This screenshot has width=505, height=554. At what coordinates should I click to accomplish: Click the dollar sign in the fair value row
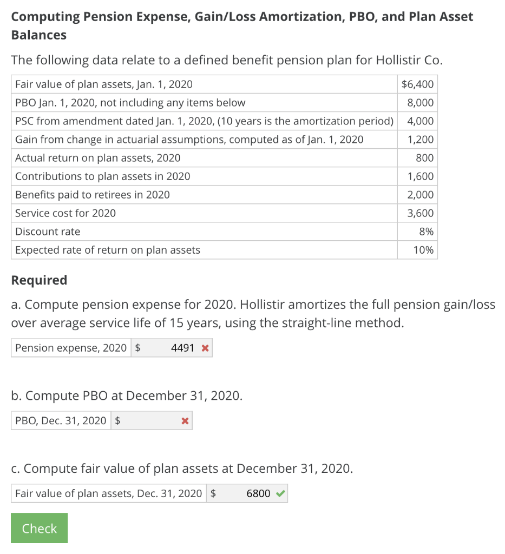click(214, 493)
